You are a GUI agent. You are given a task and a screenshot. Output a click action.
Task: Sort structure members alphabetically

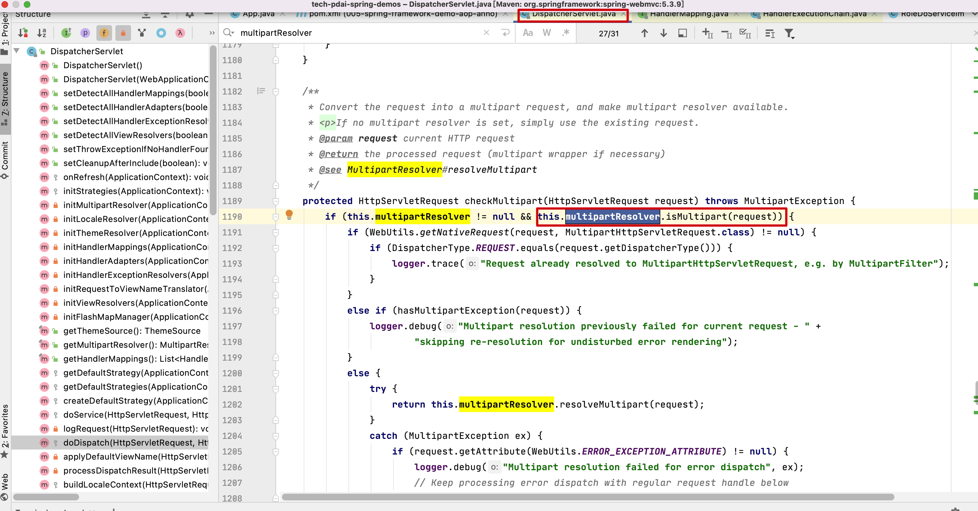click(x=42, y=33)
